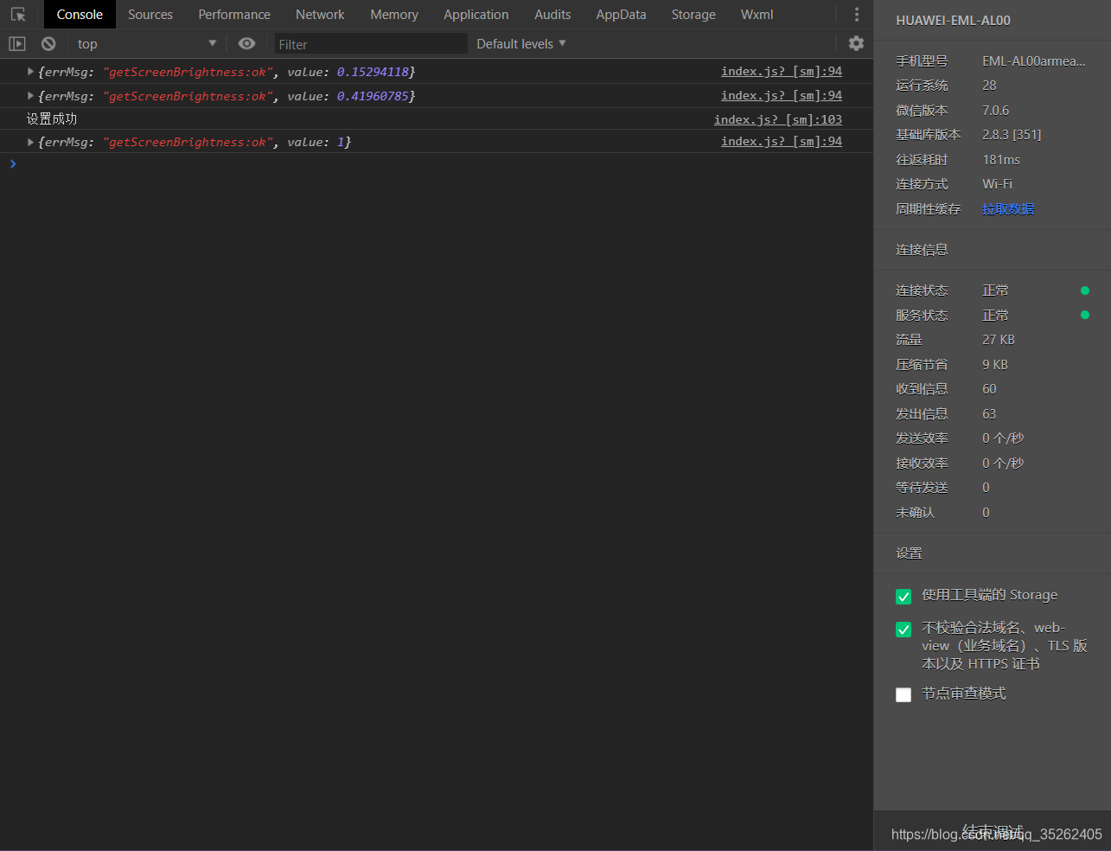
Task: Open the Network tab
Action: [x=320, y=15]
